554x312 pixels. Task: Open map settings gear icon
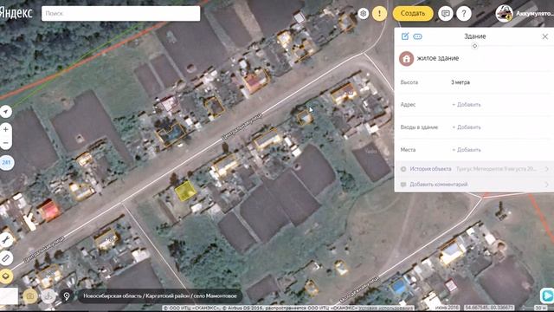363,14
